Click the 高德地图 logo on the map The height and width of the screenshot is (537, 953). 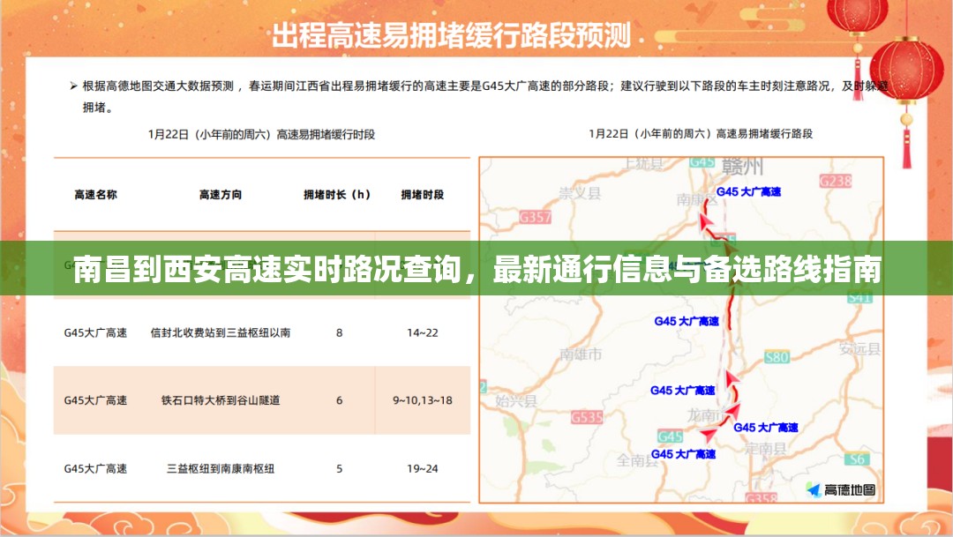840,489
